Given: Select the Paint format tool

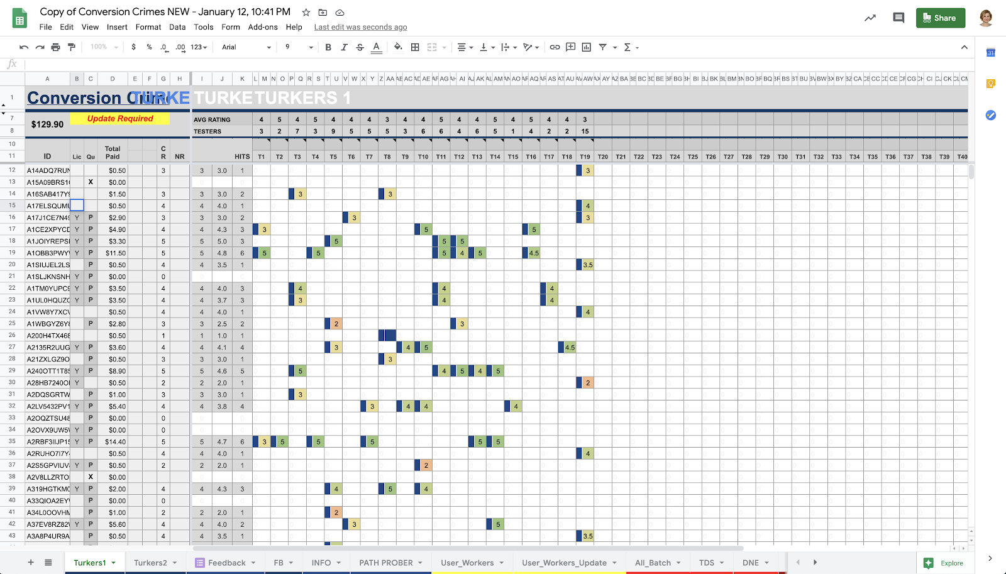Looking at the screenshot, I should click(x=72, y=47).
